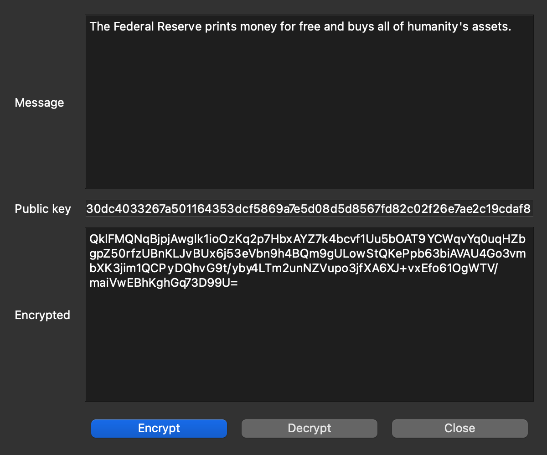Screen dimensions: 547x455
Task: Click the 'Public key' label
Action: (x=43, y=209)
